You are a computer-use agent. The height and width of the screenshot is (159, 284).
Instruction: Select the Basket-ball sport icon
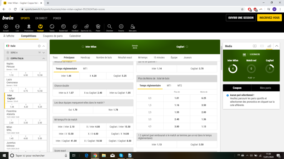[64, 28]
